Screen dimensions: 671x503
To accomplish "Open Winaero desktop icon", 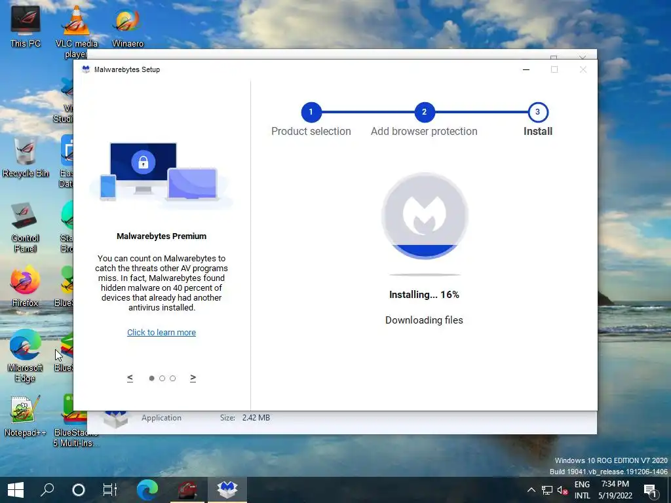I will tap(128, 26).
